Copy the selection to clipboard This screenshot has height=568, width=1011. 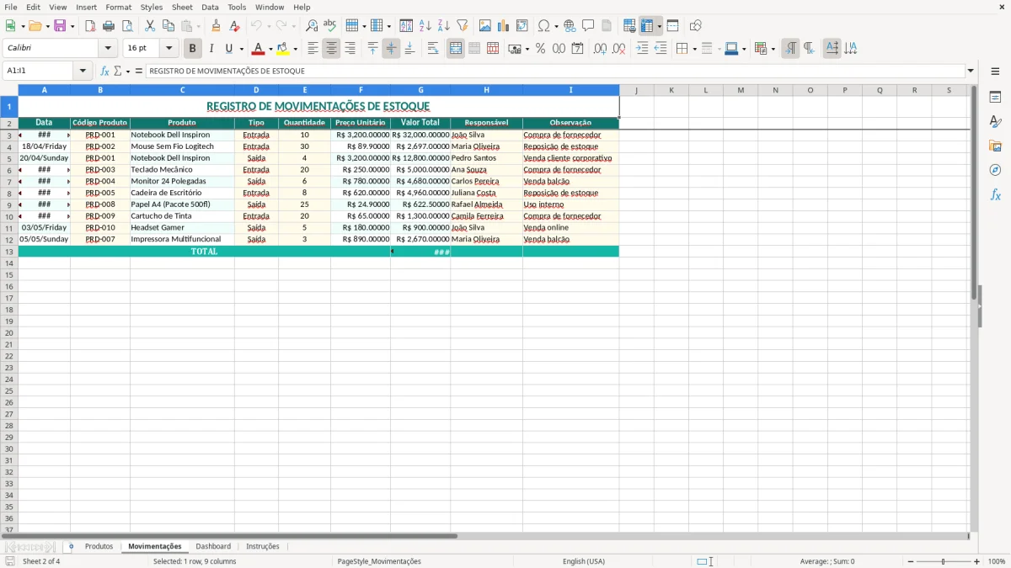[168, 26]
